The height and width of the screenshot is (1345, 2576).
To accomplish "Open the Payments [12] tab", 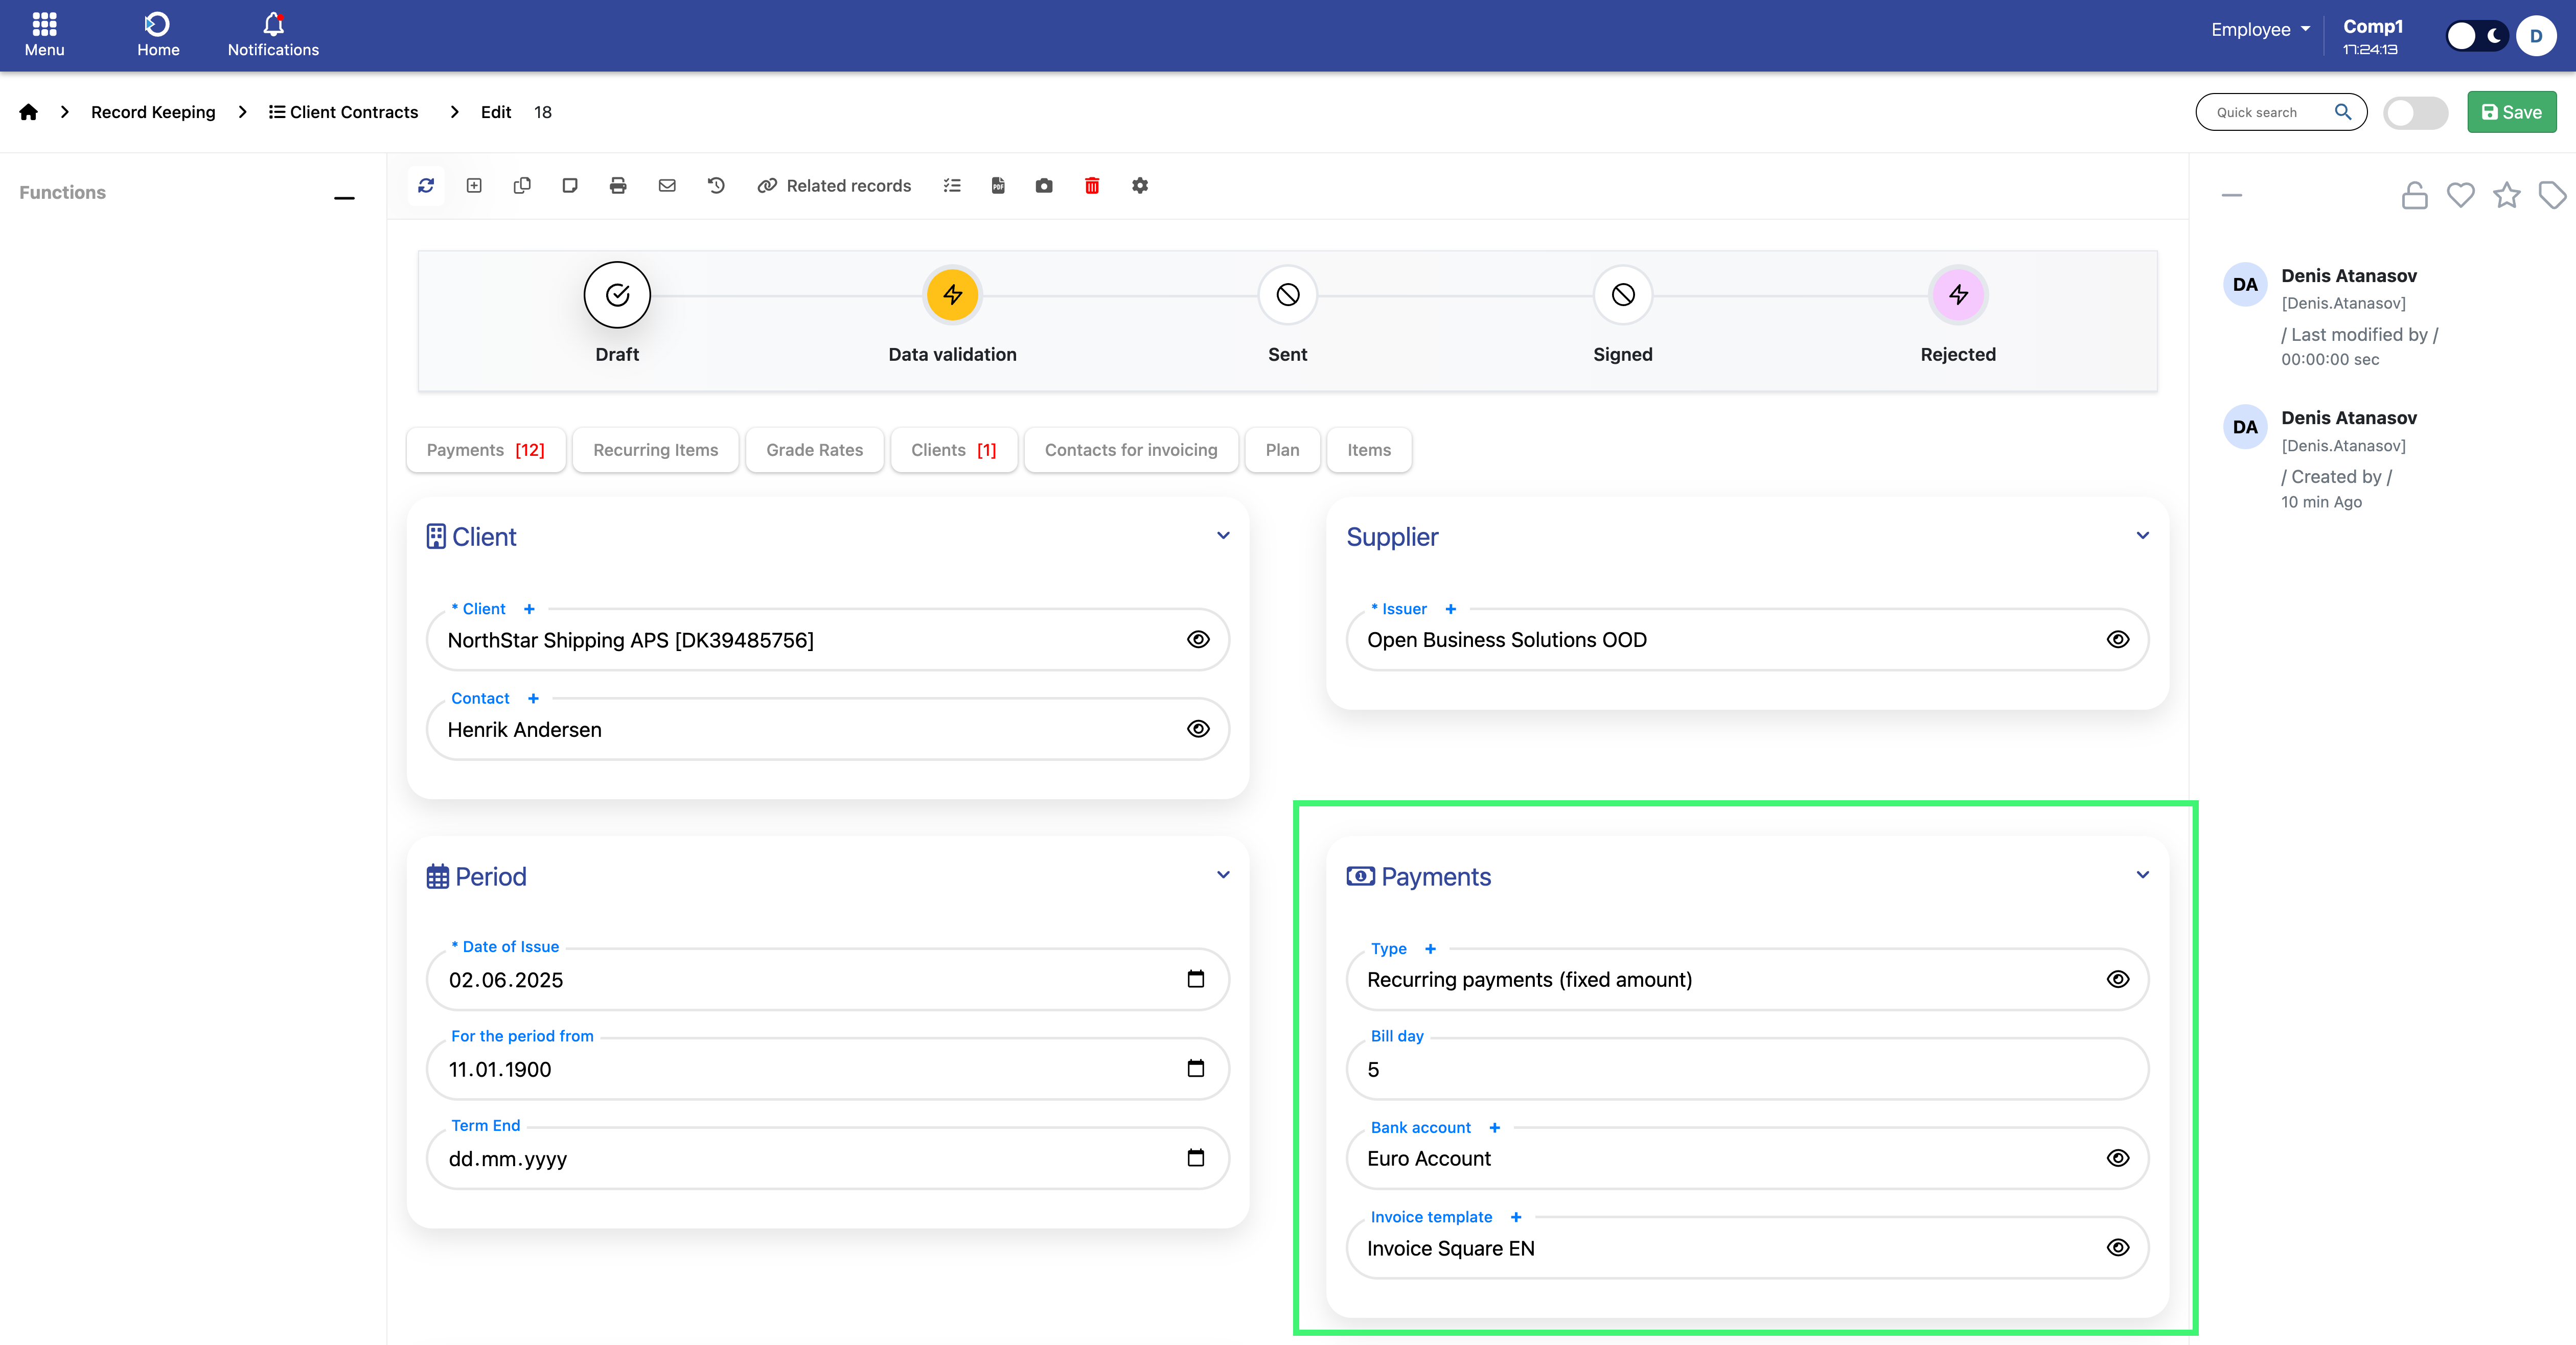I will pyautogui.click(x=486, y=450).
